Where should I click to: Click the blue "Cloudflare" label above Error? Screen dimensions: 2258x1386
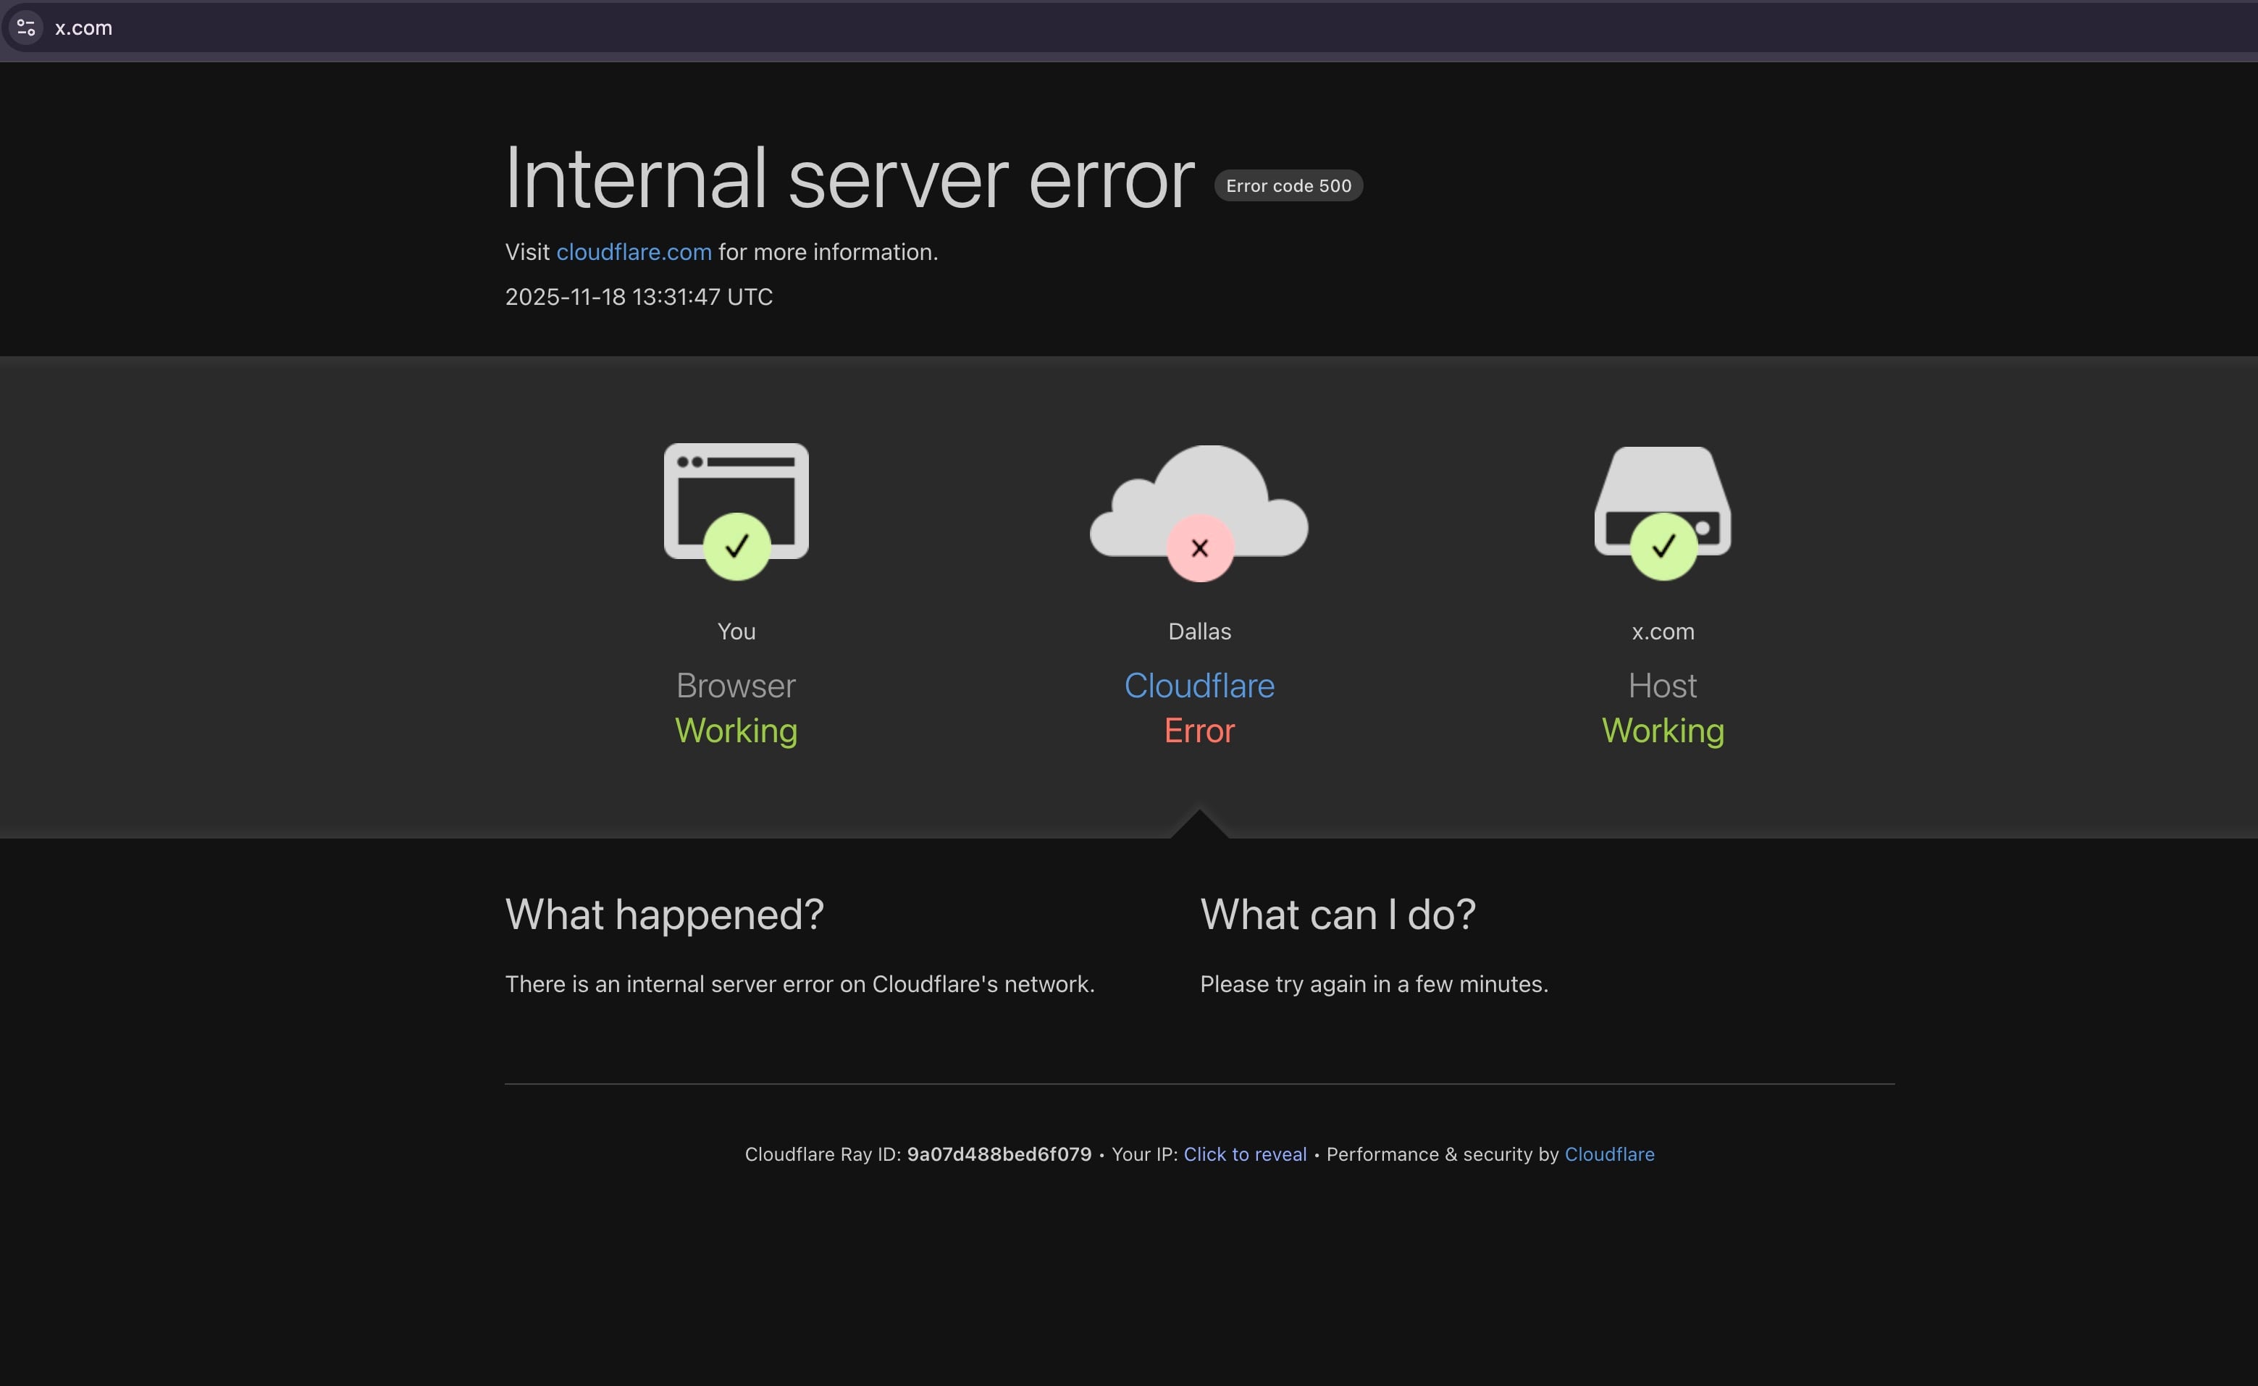point(1199,686)
